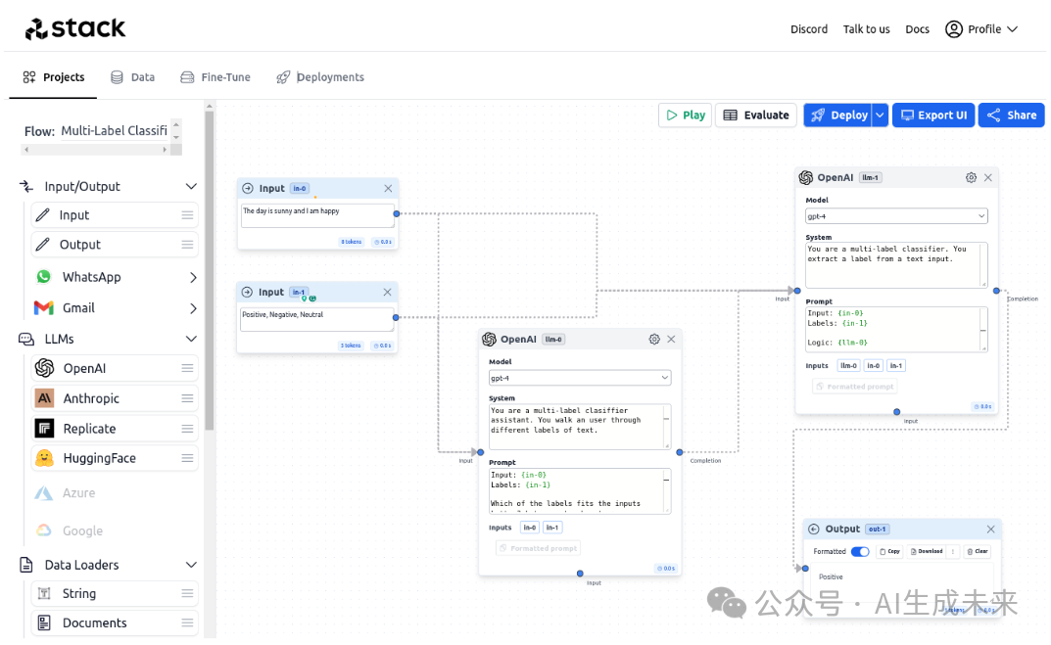Click the Azure icon
The width and height of the screenshot is (1051, 645).
pyautogui.click(x=43, y=493)
